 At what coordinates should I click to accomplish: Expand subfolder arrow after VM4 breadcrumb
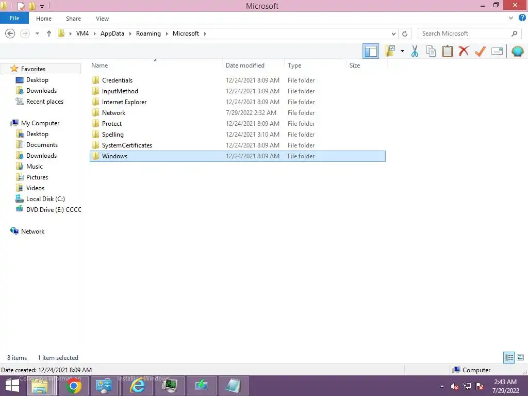coord(95,34)
